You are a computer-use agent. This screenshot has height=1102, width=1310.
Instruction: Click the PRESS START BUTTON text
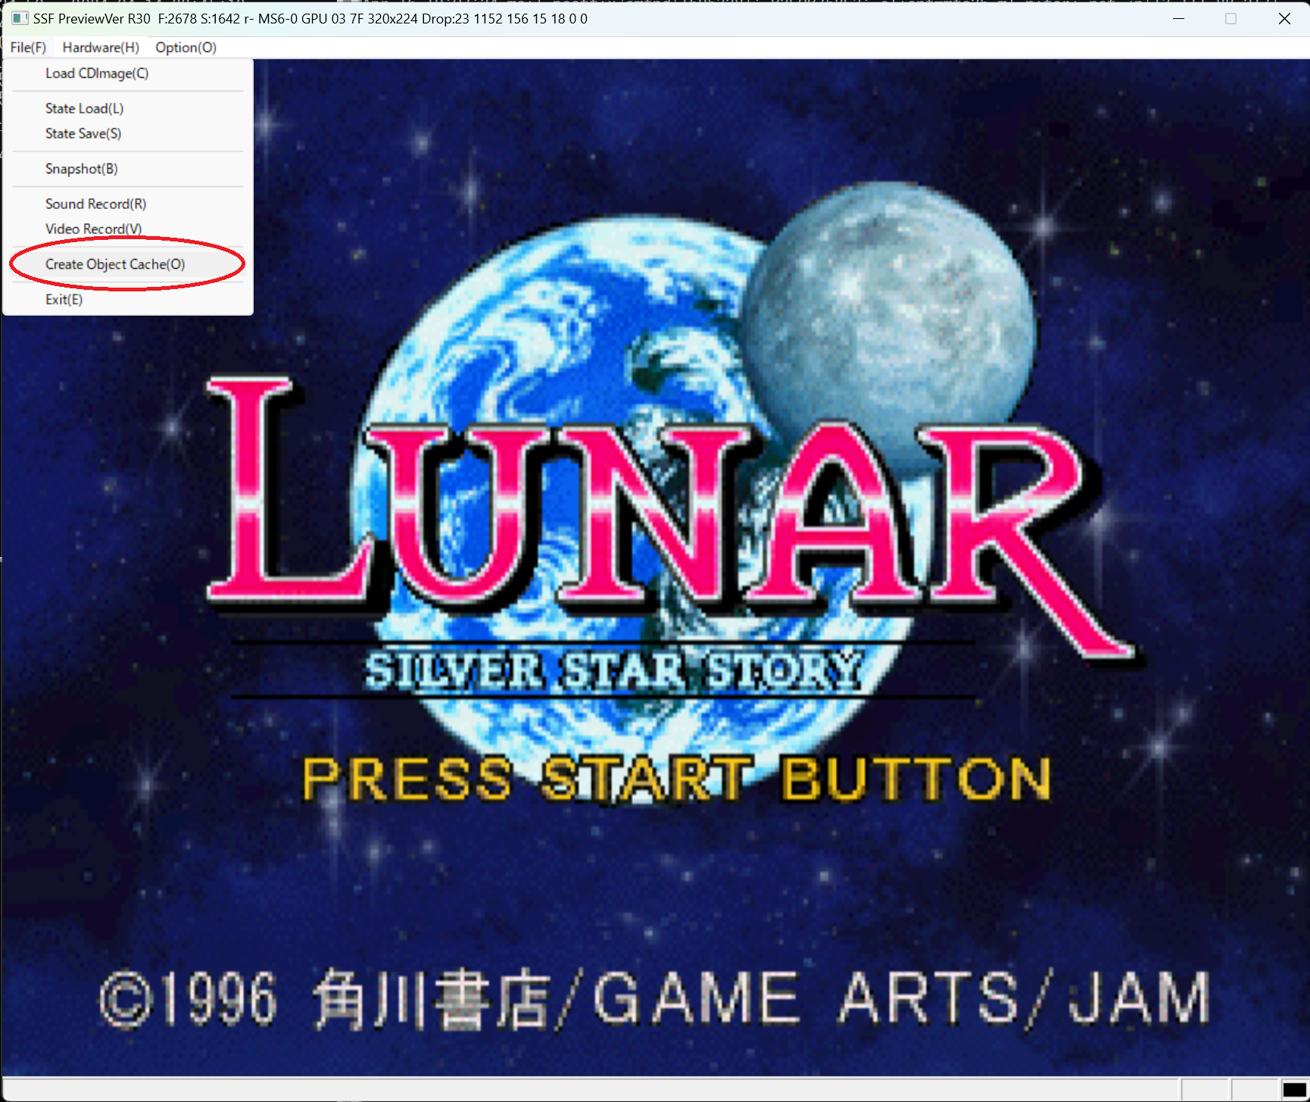676,779
